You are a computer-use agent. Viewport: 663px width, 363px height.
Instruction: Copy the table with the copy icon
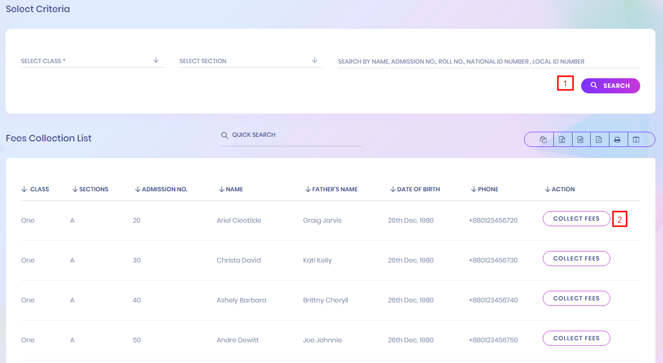coord(543,140)
